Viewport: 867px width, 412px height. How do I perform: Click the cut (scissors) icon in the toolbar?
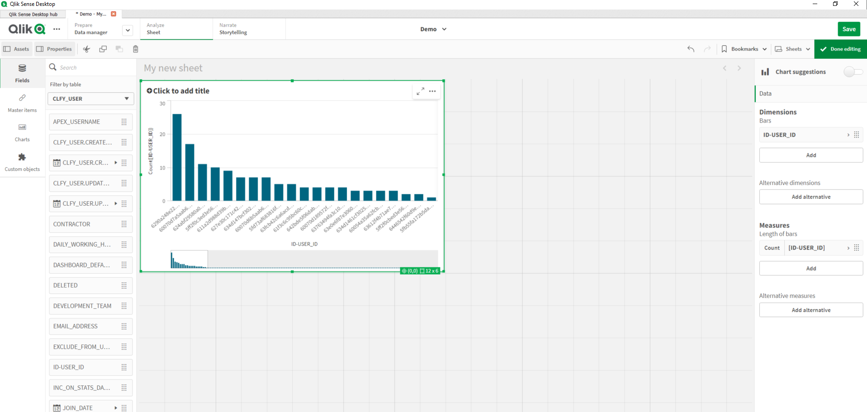point(86,49)
